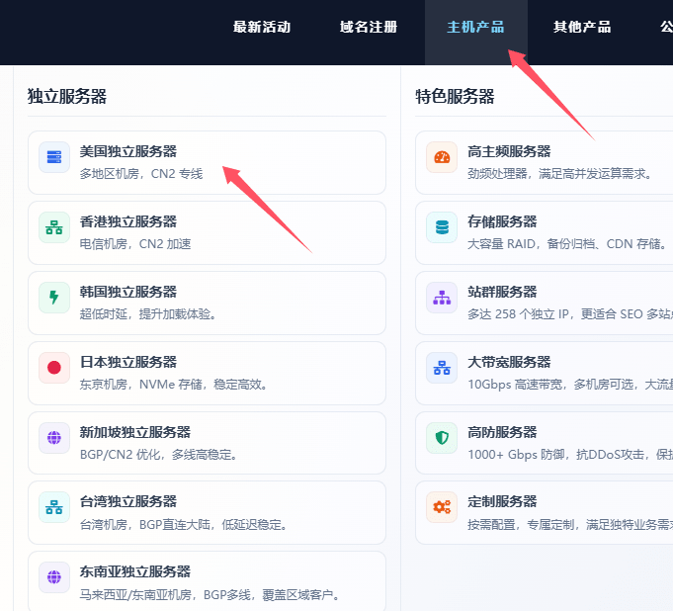Click the 存储服务器 database icon
673x611 pixels.
(442, 227)
